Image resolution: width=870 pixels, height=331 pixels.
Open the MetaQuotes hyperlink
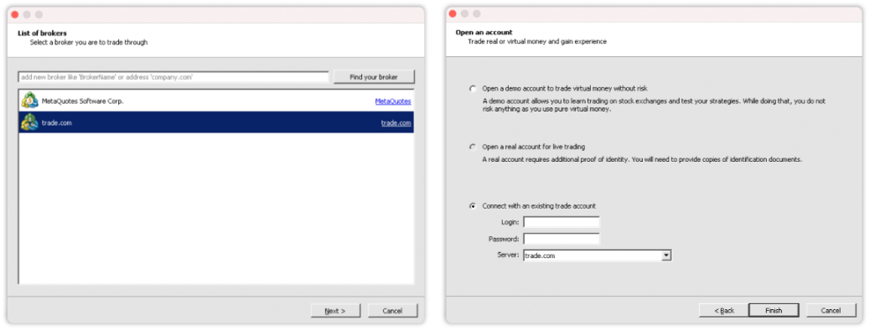point(393,101)
